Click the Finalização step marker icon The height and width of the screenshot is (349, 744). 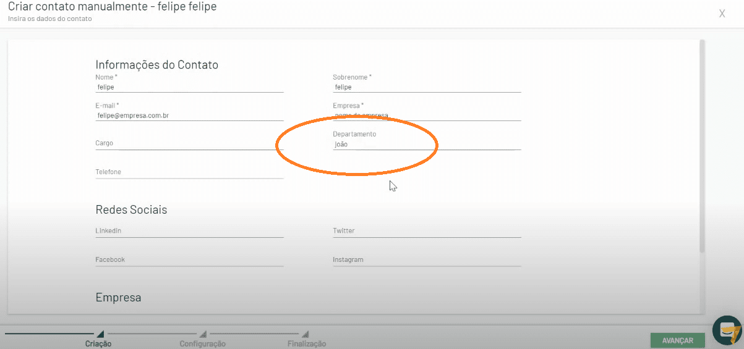coord(305,334)
